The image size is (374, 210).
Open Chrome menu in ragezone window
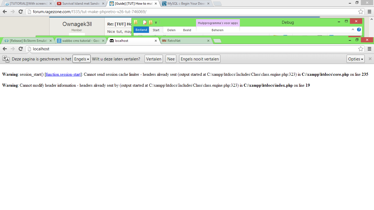tap(369, 11)
